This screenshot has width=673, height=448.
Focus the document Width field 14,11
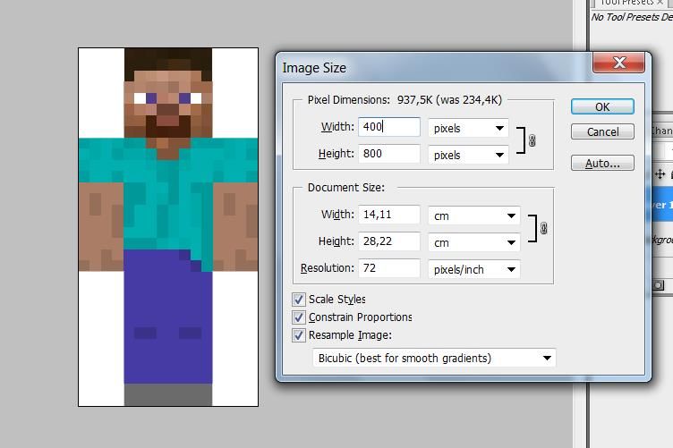click(389, 215)
